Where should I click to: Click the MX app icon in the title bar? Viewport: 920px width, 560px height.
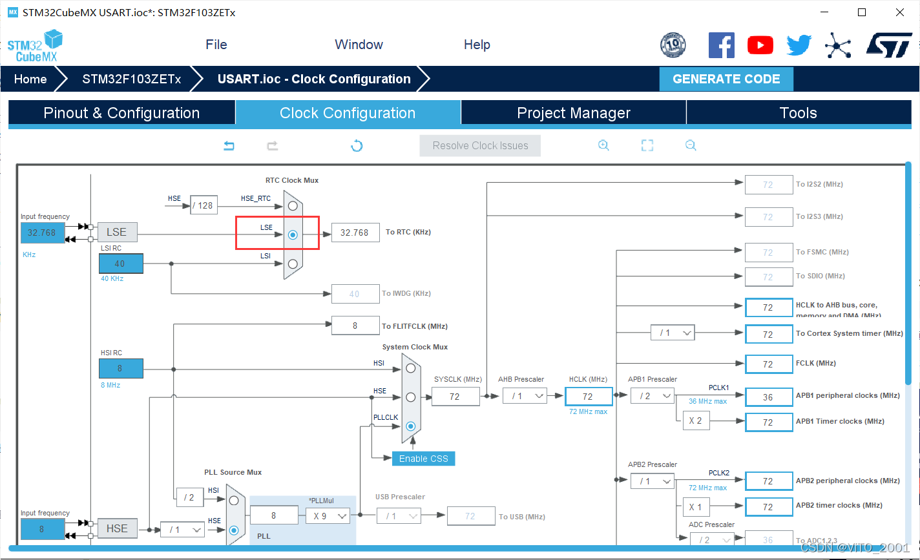pyautogui.click(x=12, y=12)
